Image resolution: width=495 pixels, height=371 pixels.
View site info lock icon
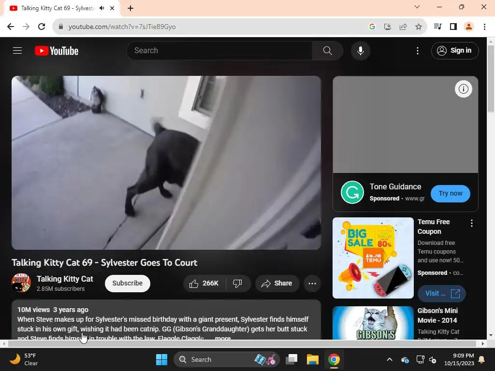coord(61,27)
